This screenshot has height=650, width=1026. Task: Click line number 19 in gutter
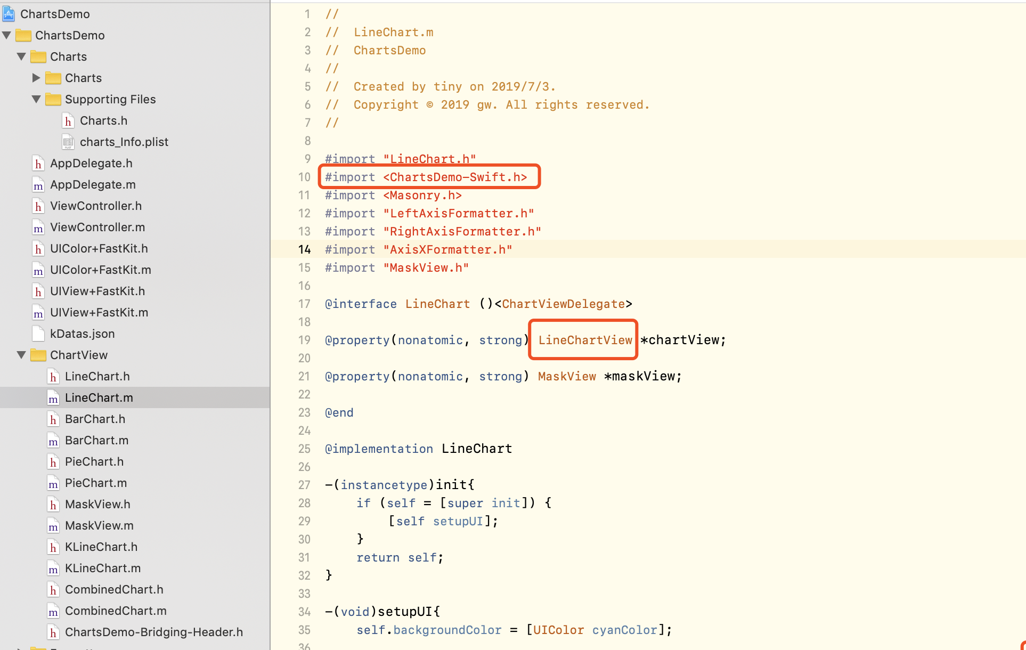coord(304,340)
